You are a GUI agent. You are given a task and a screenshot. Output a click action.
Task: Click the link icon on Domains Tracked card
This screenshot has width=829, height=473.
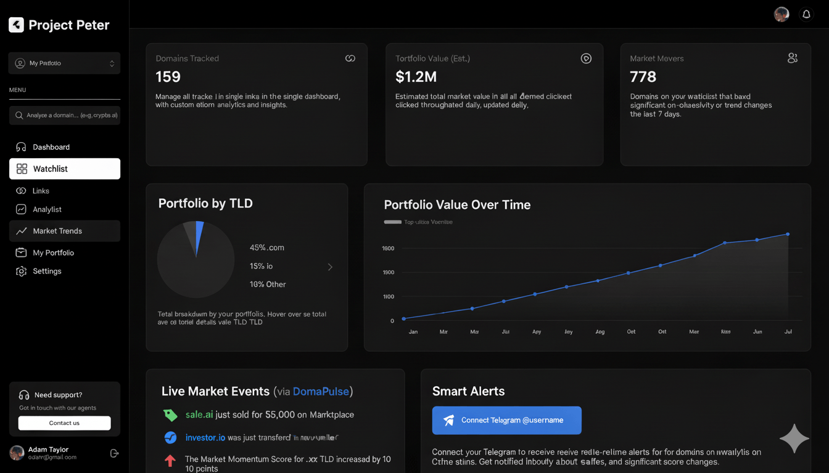[x=350, y=59]
